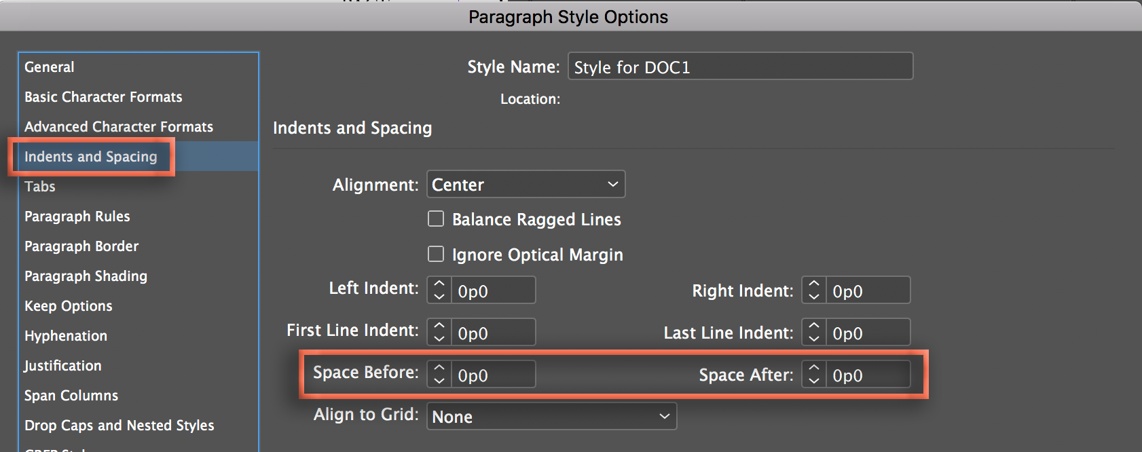Decrease the Last Line Indent stepper
The image size is (1142, 452).
814,339
